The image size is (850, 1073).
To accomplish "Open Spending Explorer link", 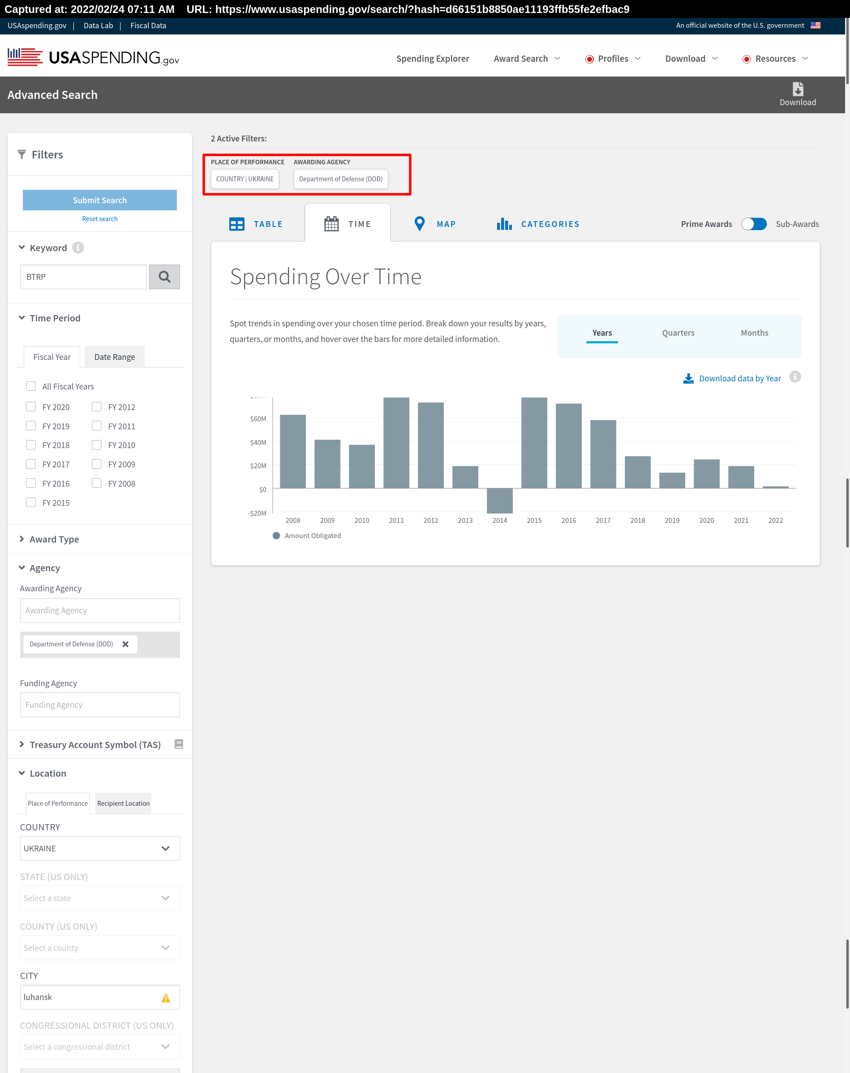I will 433,59.
